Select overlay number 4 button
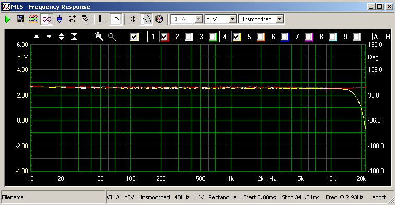395x205 pixels. click(x=225, y=37)
